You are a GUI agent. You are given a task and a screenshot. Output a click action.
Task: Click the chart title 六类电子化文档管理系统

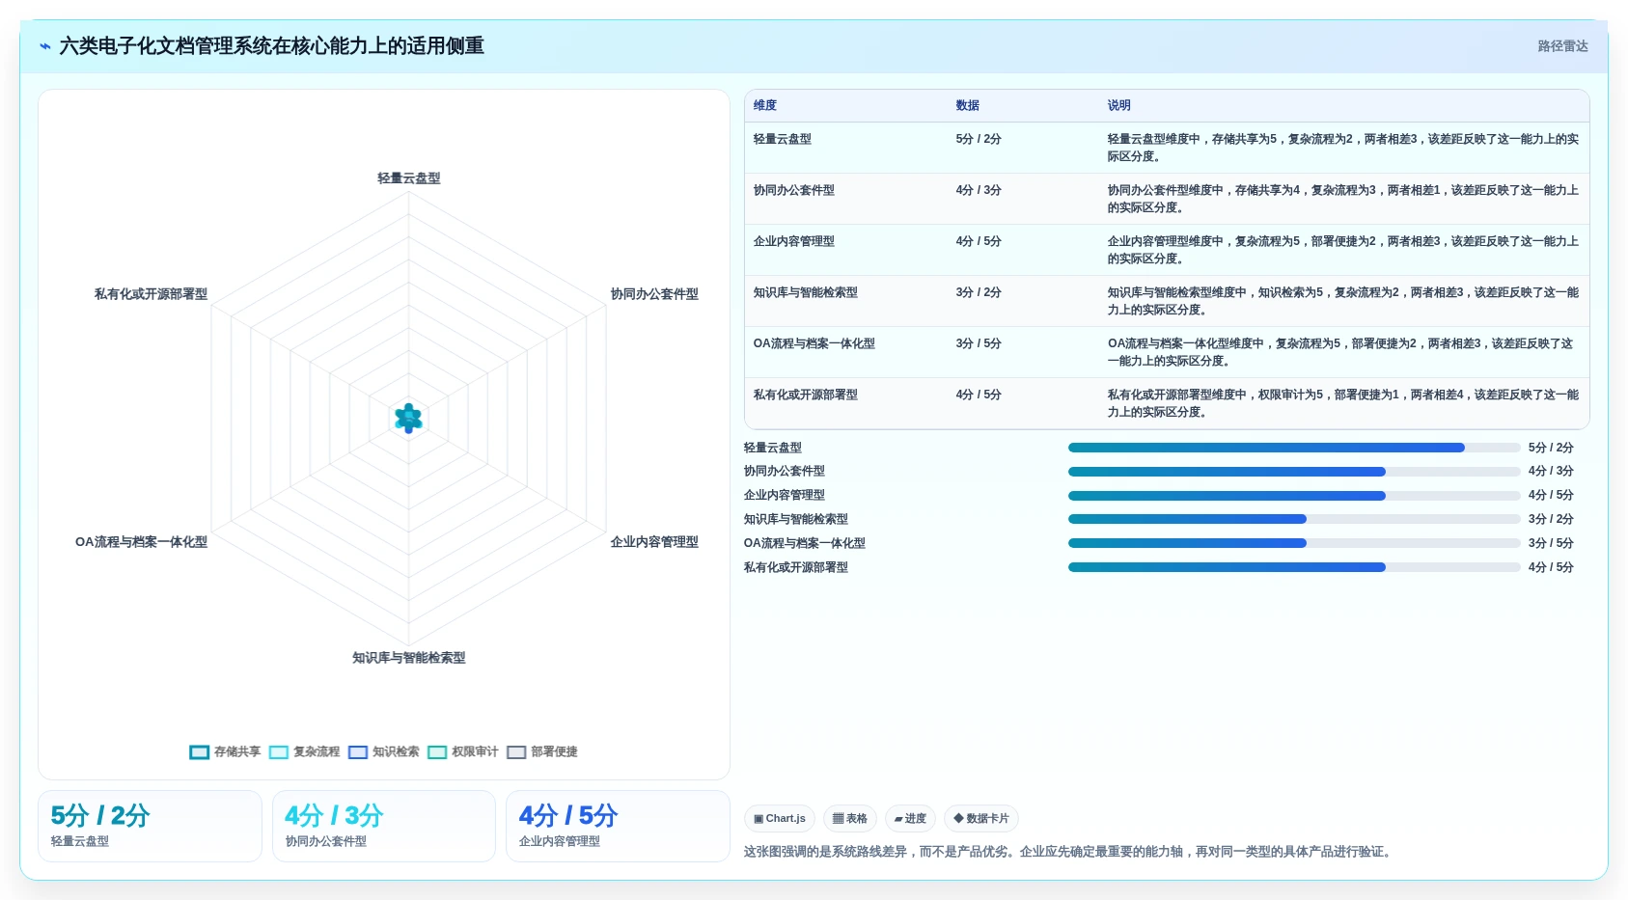pos(272,46)
